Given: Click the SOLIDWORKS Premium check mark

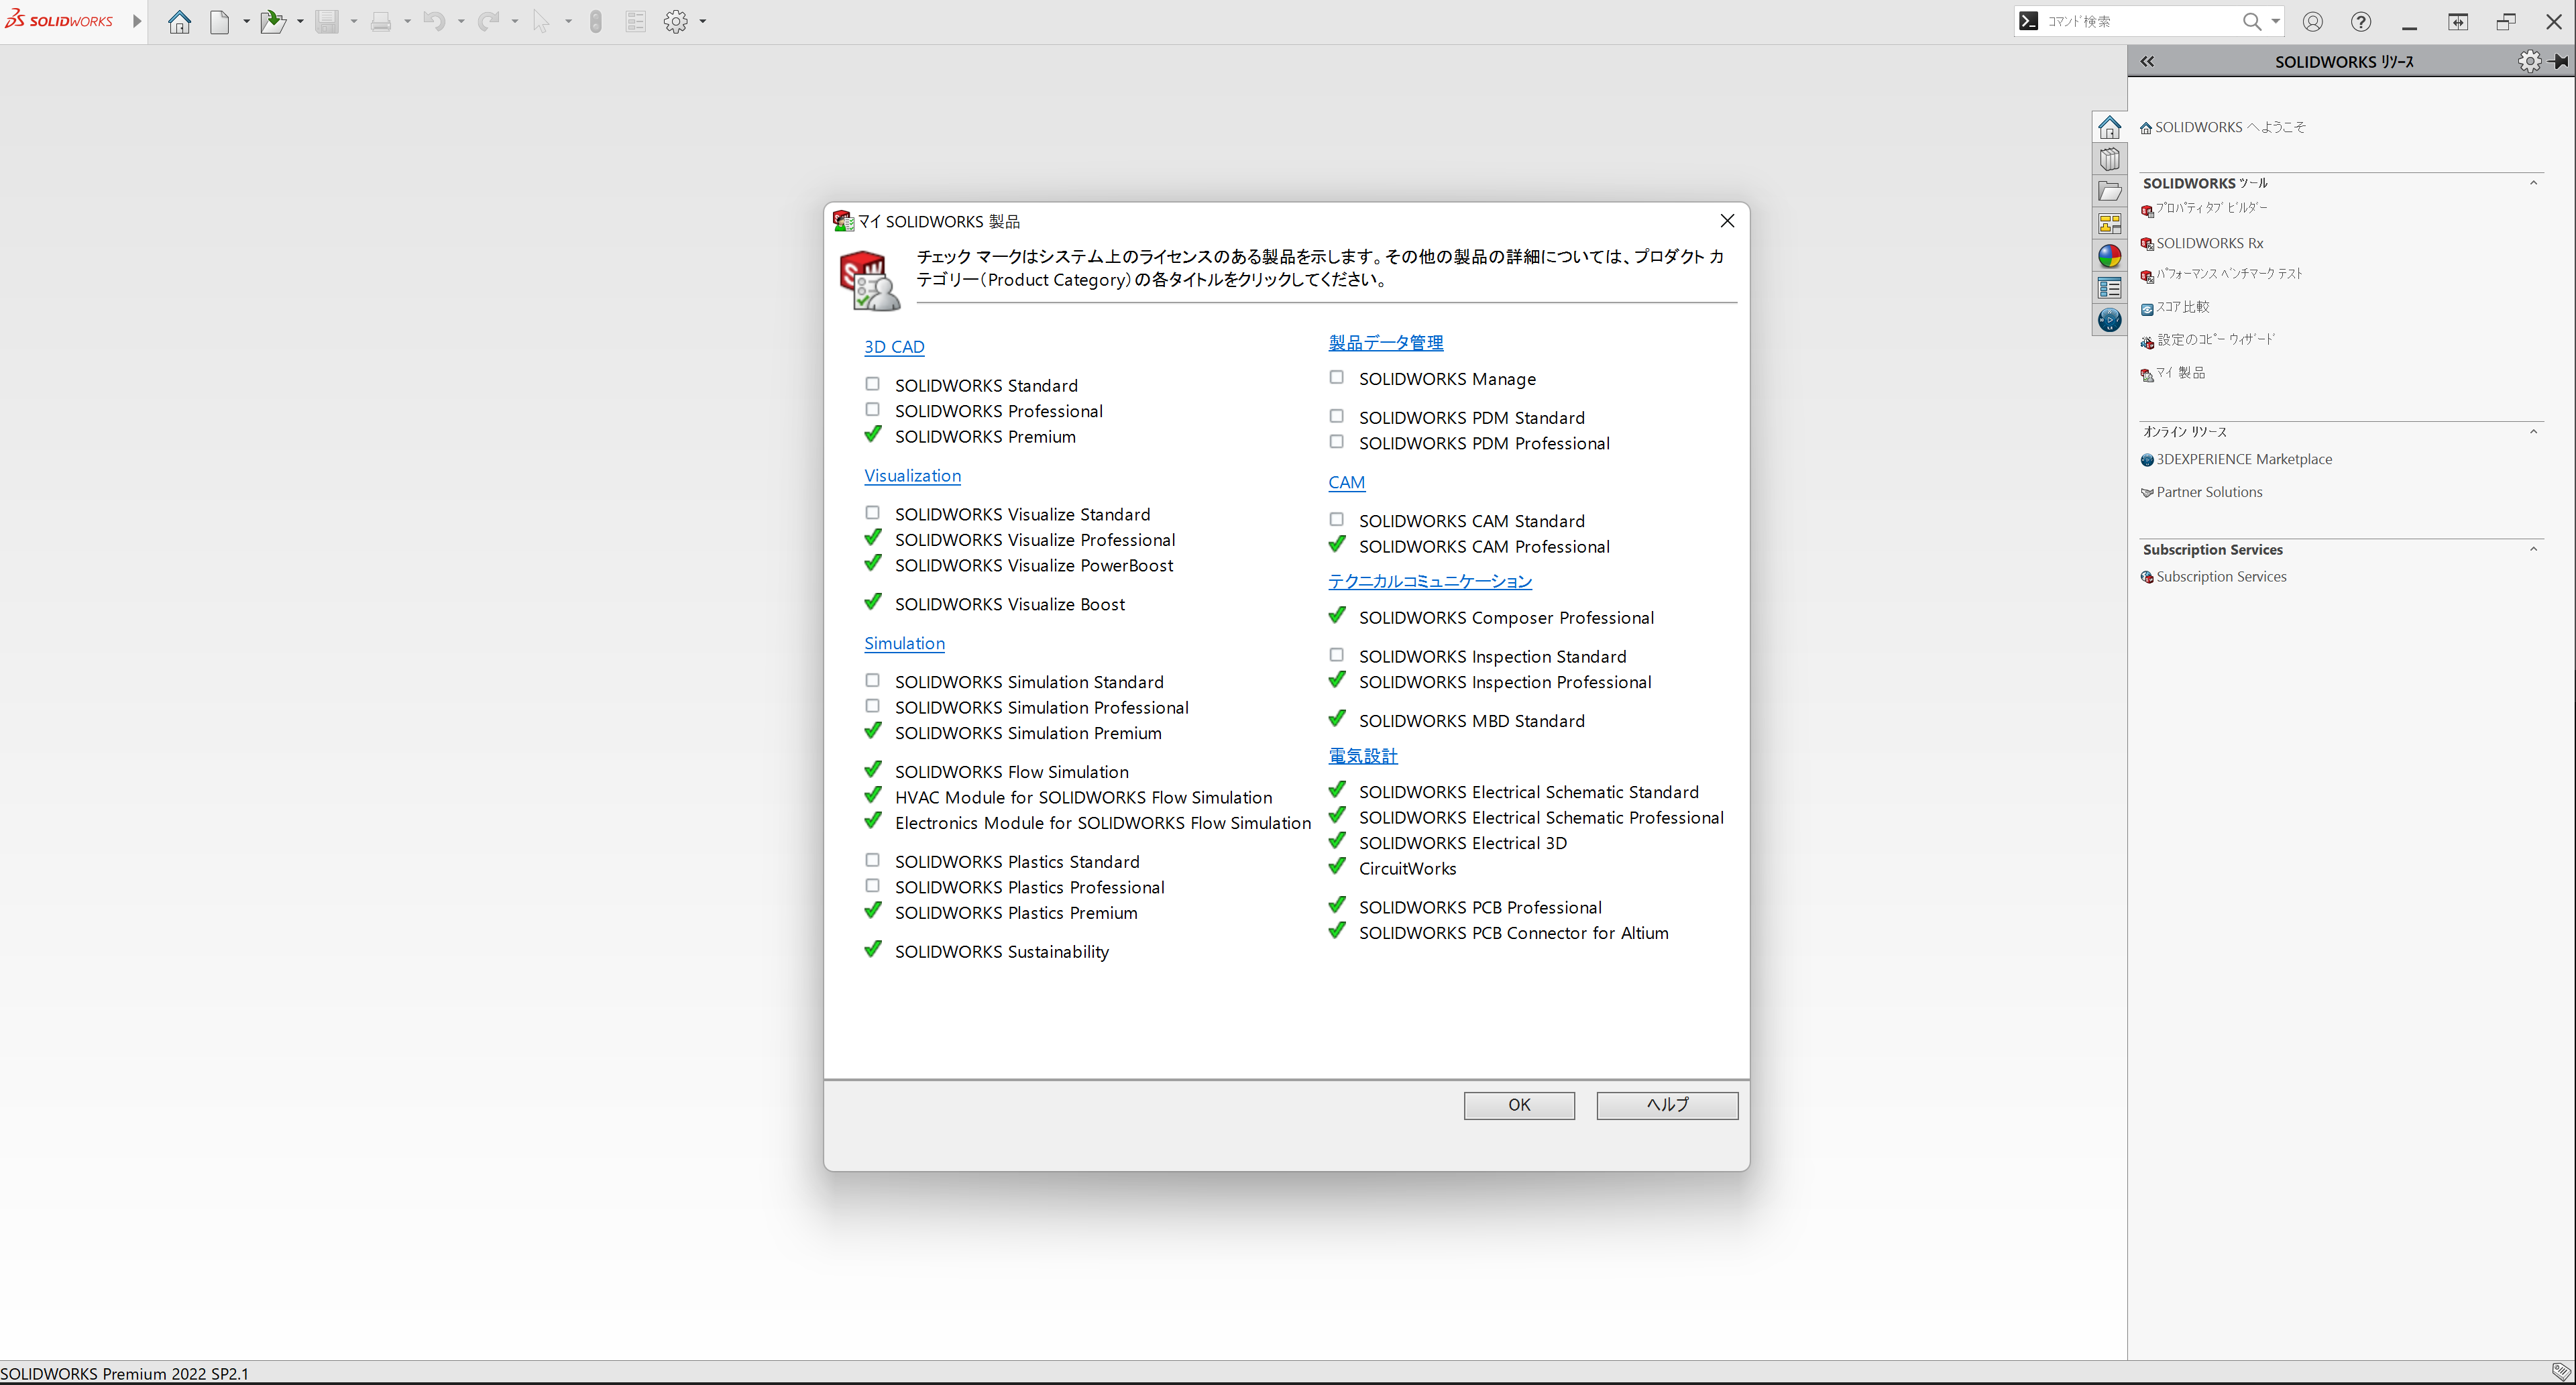Looking at the screenshot, I should click(873, 434).
